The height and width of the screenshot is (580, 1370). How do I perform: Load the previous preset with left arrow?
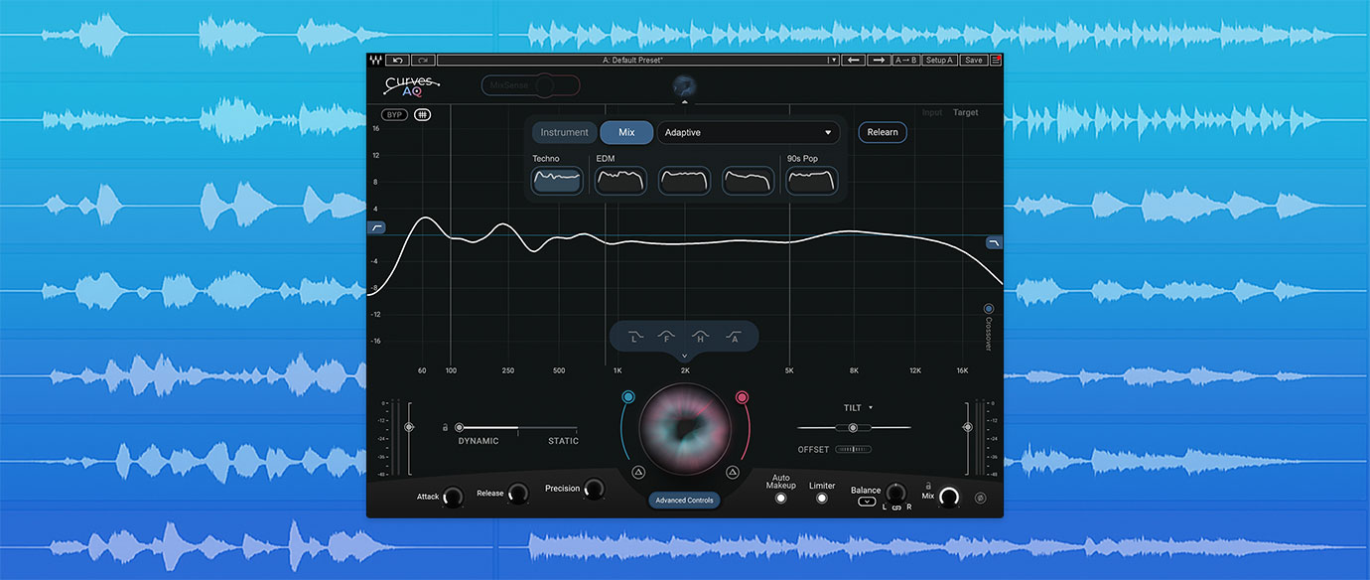pos(854,61)
